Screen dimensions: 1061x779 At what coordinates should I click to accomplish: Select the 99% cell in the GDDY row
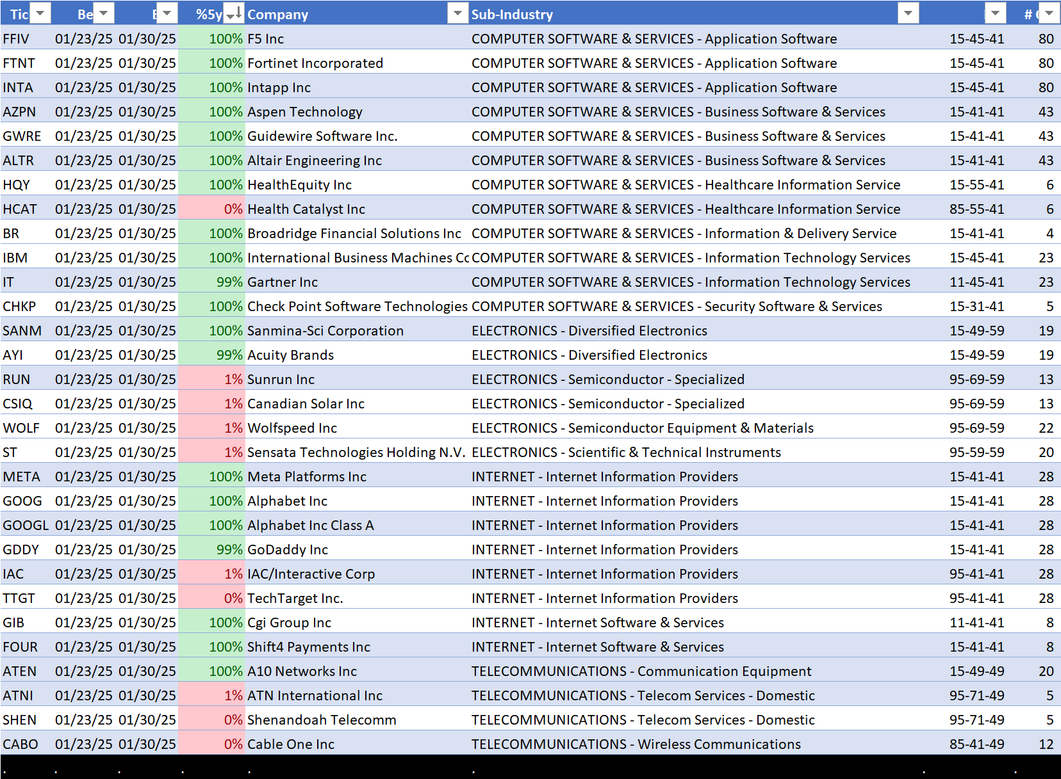point(211,549)
